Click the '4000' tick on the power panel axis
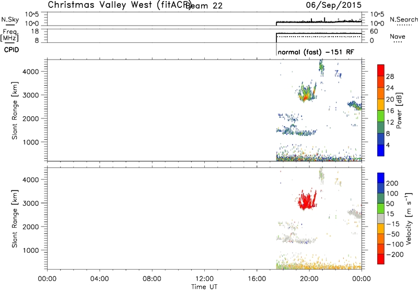This screenshot has height=290, width=418. click(x=31, y=72)
